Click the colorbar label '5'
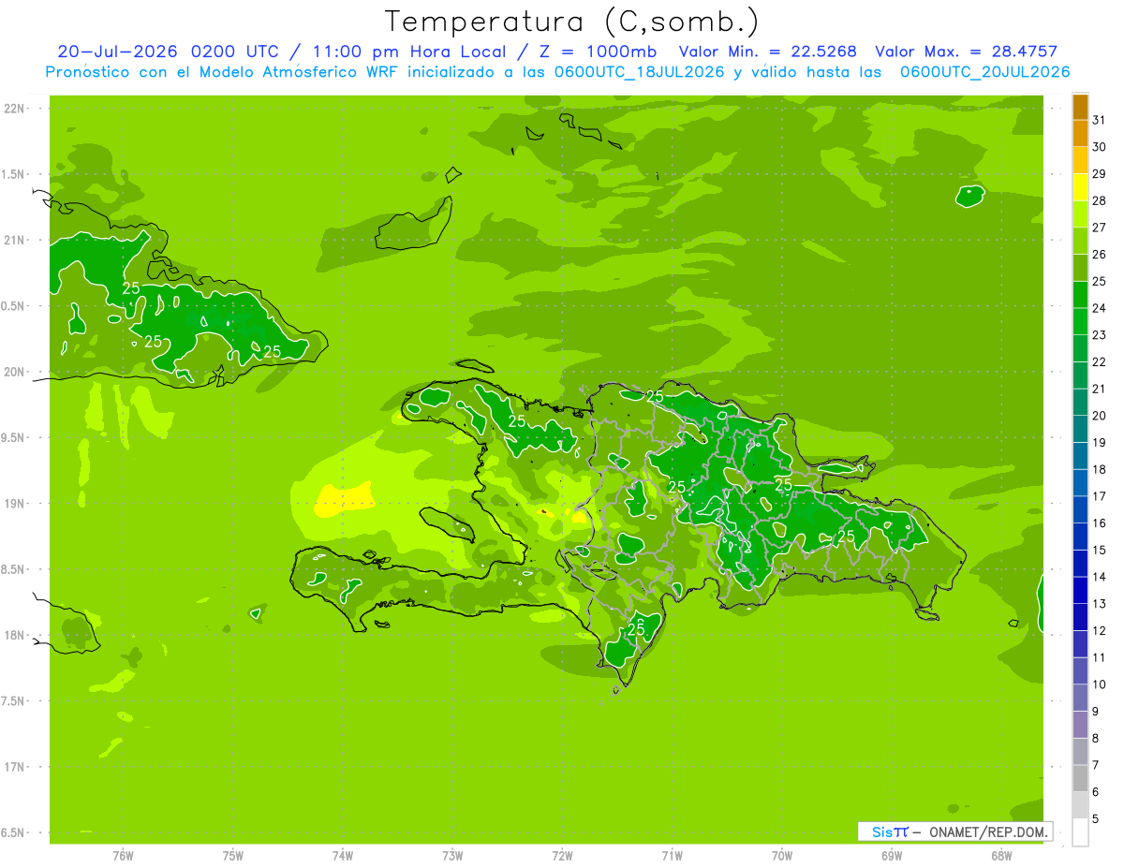 (1096, 819)
